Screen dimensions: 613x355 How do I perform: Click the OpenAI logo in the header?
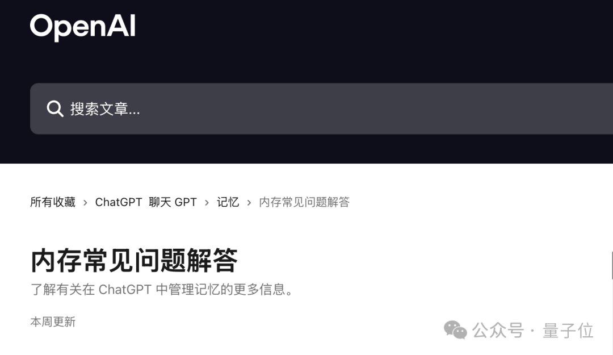pos(82,27)
